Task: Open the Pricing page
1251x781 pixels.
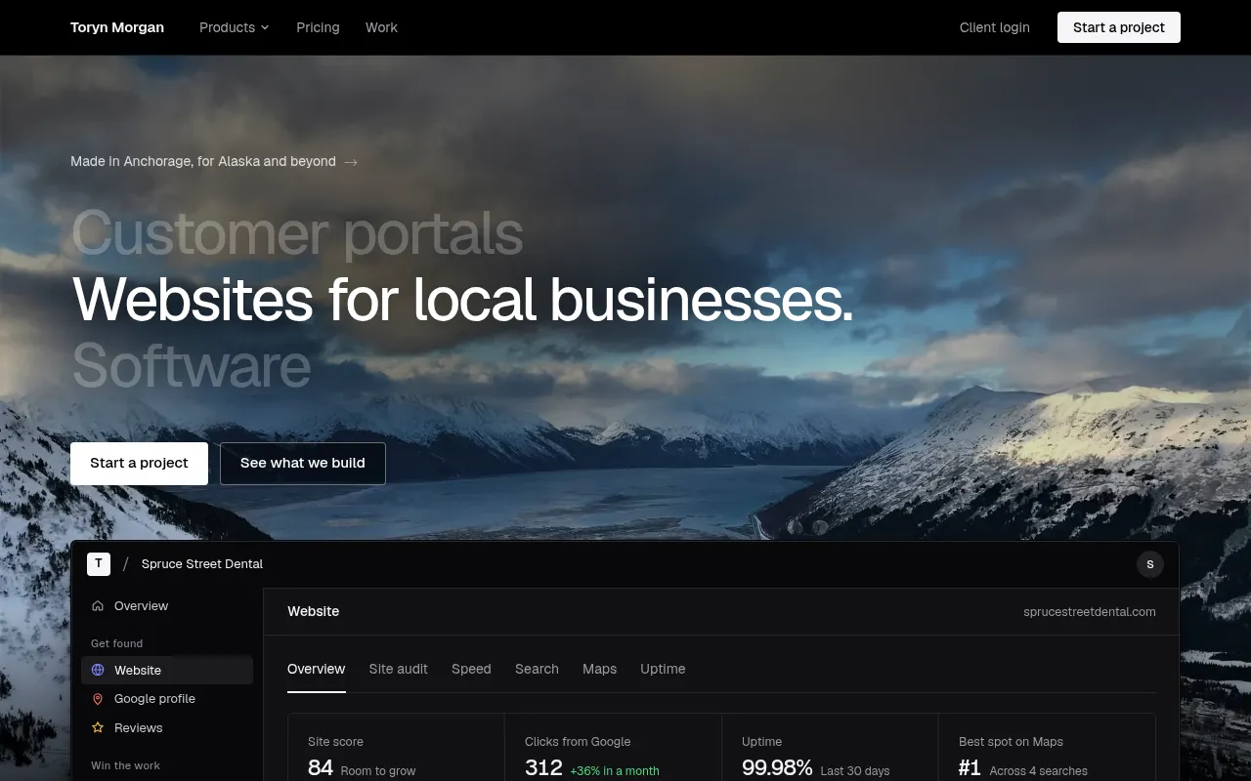Action: pos(318,27)
